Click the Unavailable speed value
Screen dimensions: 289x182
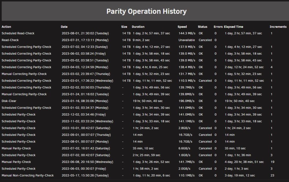[186, 40]
